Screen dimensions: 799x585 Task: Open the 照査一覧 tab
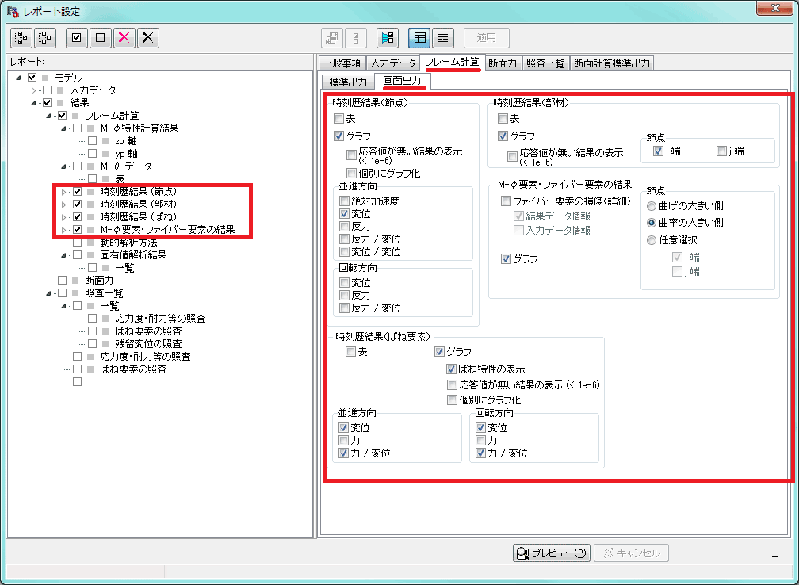point(545,63)
